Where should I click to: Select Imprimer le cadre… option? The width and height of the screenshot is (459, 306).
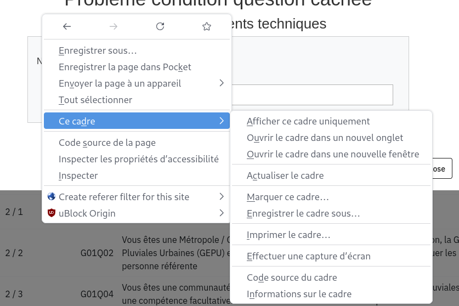pos(288,235)
